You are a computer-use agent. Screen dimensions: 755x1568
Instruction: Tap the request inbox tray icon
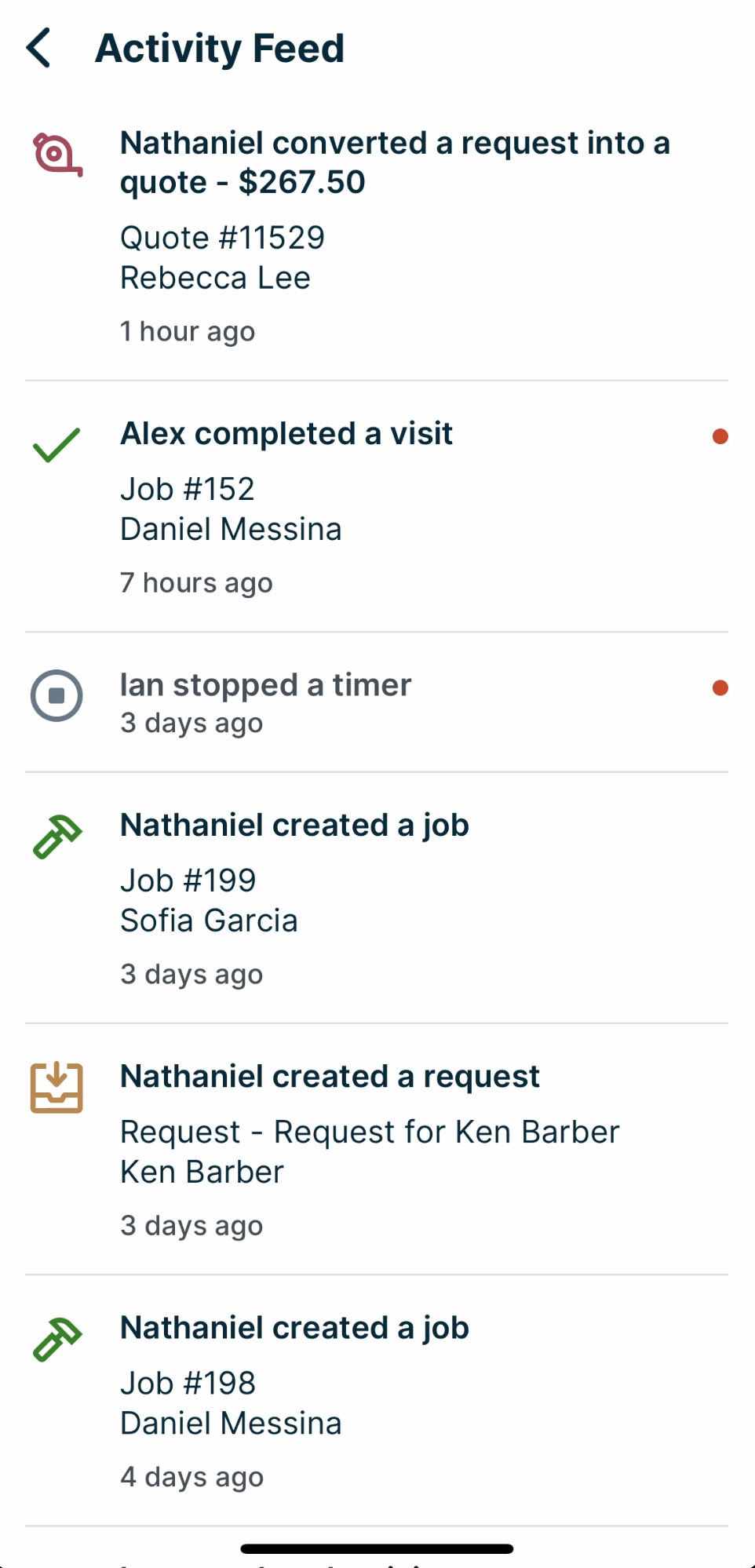pyautogui.click(x=57, y=1088)
